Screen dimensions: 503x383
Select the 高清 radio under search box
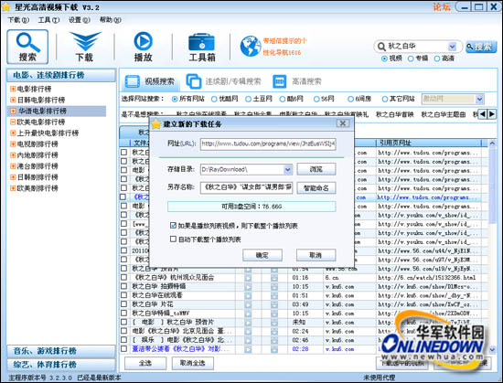click(x=437, y=59)
